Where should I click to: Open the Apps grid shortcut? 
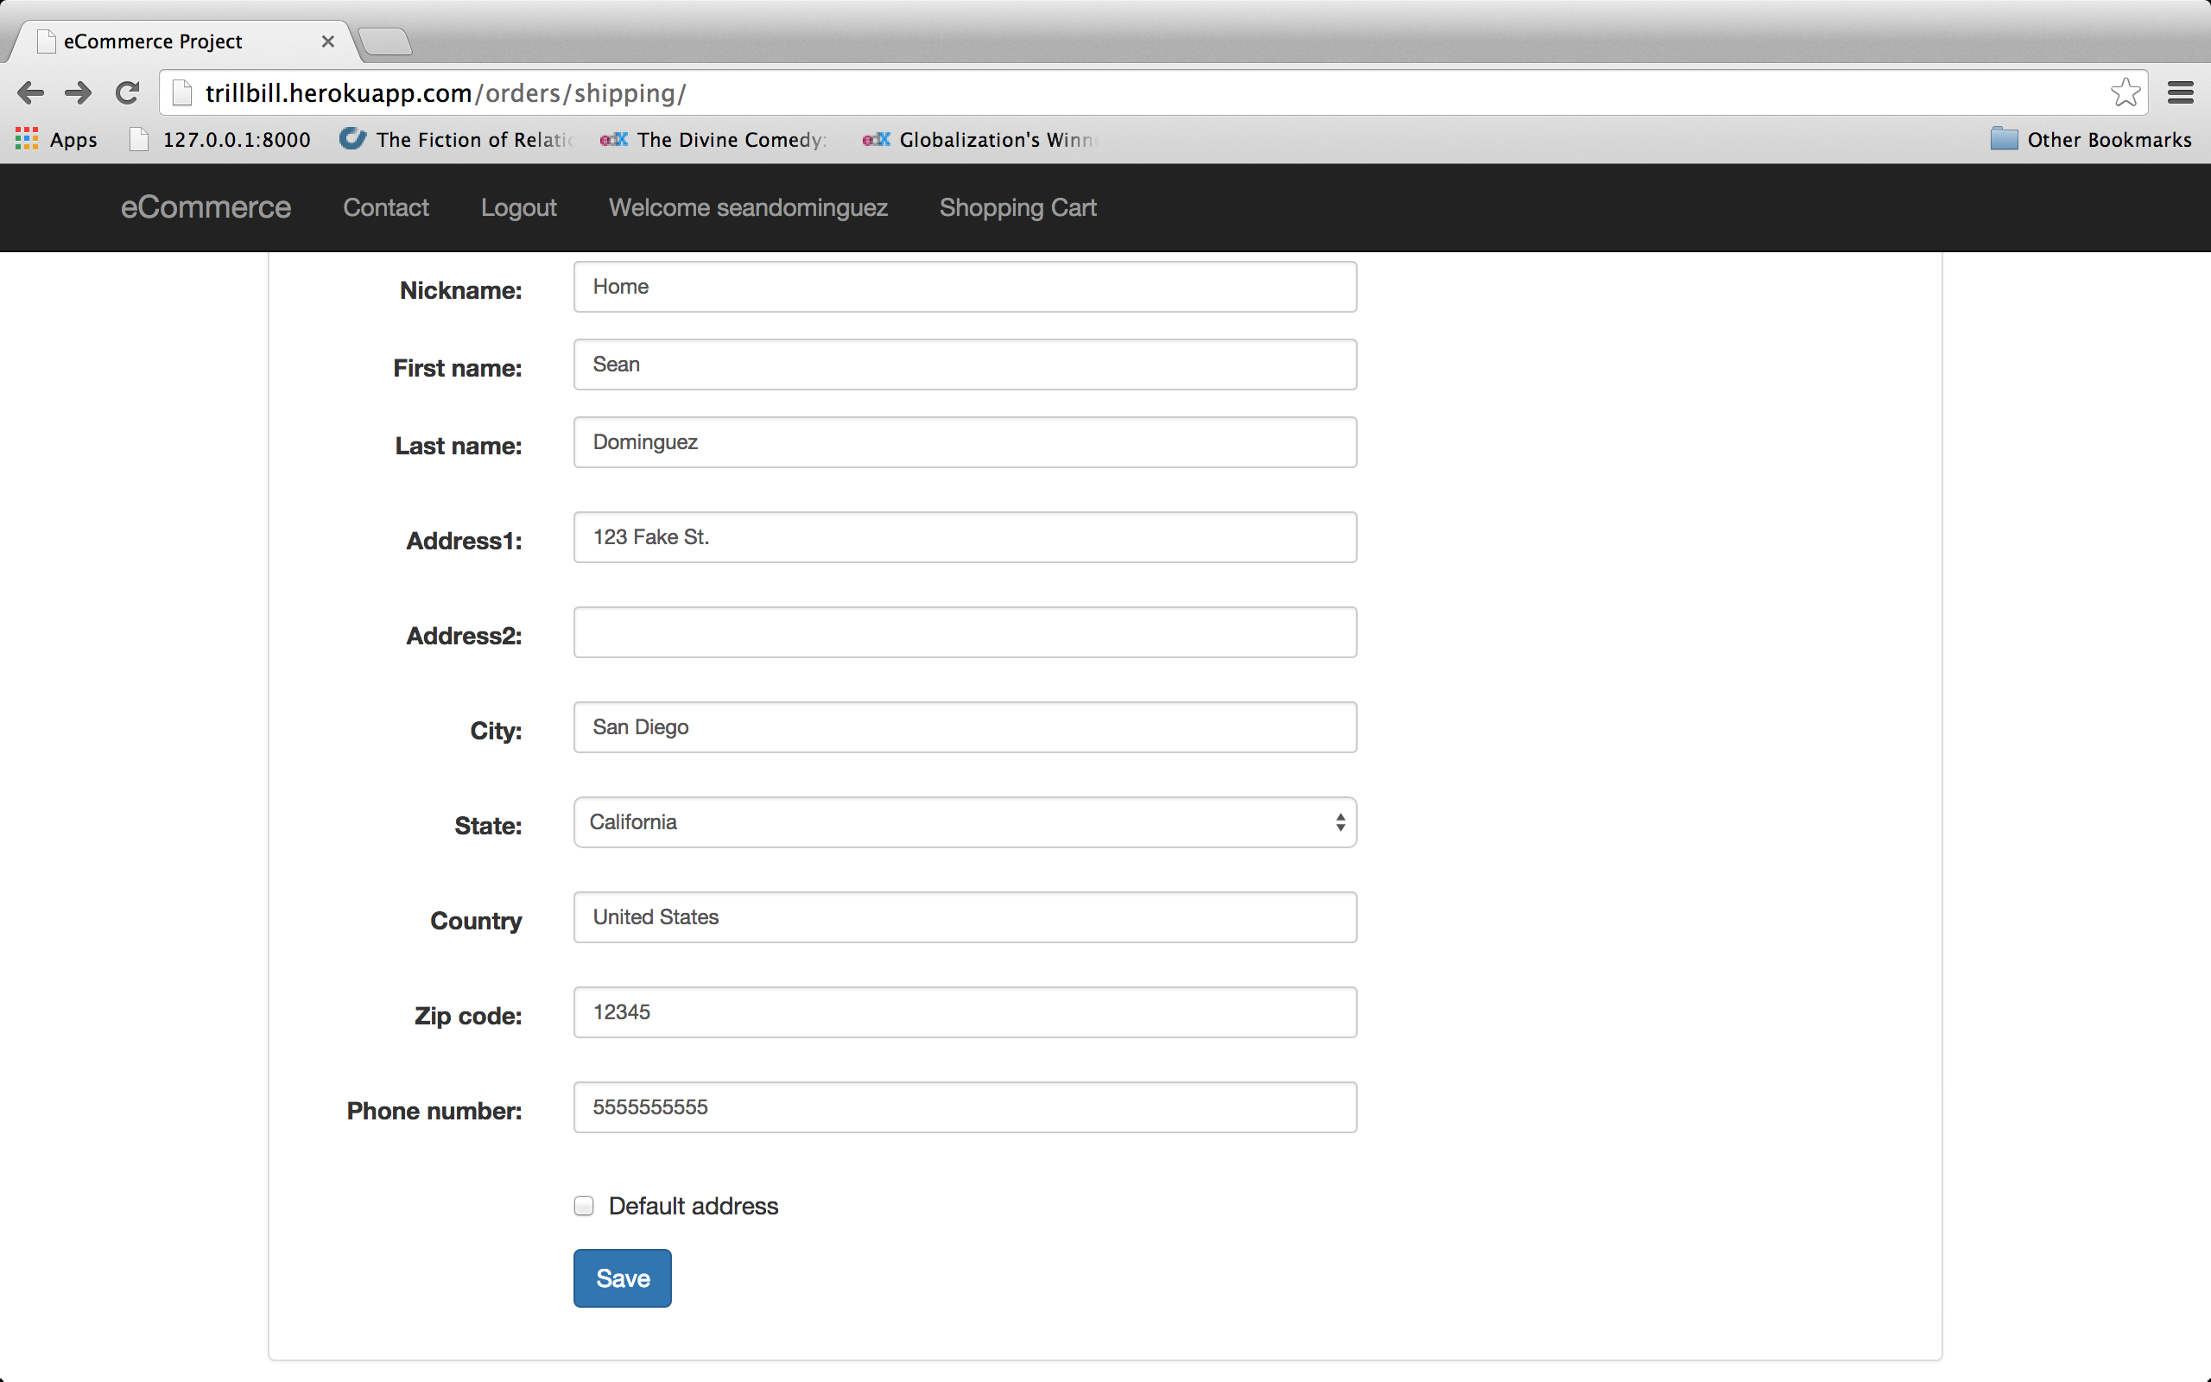(x=56, y=139)
